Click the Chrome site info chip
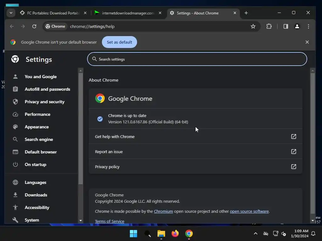The image size is (322, 241). 55,26
